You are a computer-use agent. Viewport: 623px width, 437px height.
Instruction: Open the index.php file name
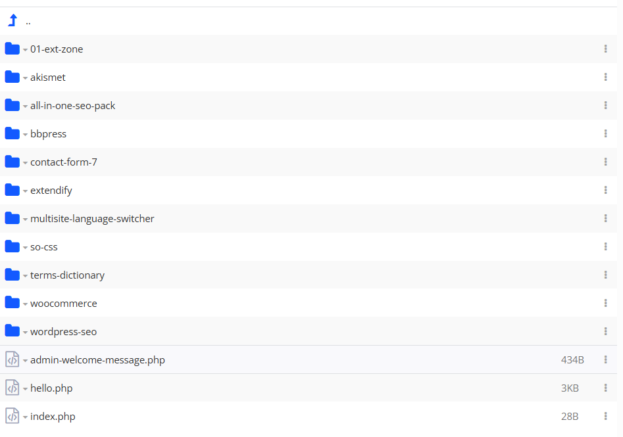pyautogui.click(x=53, y=416)
